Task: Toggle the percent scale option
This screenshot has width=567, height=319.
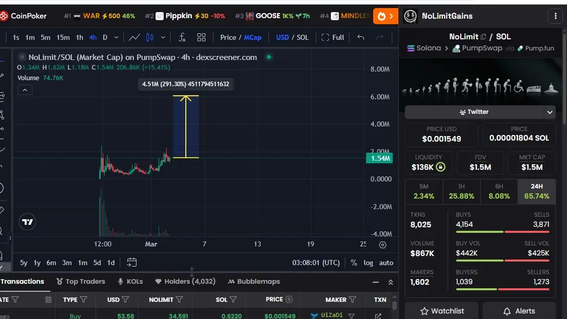Action: (x=353, y=263)
